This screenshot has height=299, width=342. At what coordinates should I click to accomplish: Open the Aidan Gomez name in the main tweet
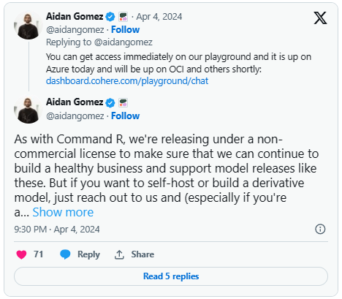pos(75,102)
